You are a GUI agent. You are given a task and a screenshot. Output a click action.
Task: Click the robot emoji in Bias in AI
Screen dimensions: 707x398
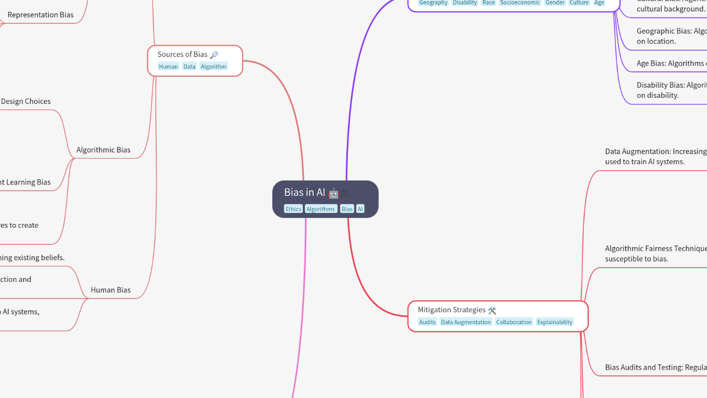click(x=333, y=193)
